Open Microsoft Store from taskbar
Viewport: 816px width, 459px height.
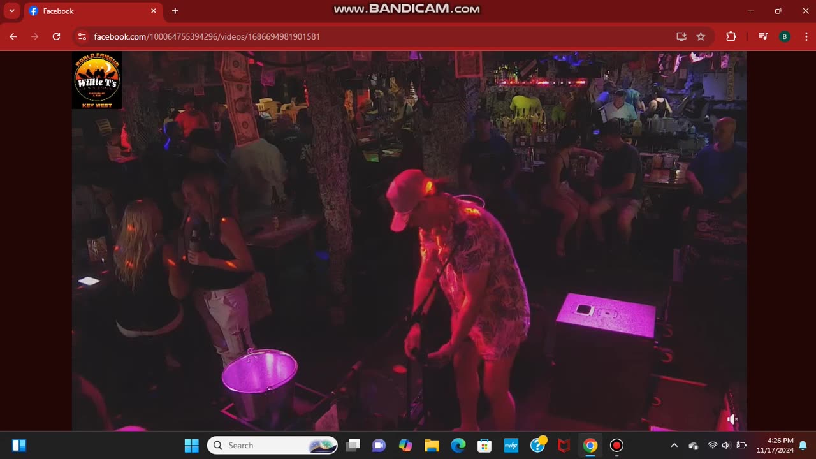click(x=484, y=445)
